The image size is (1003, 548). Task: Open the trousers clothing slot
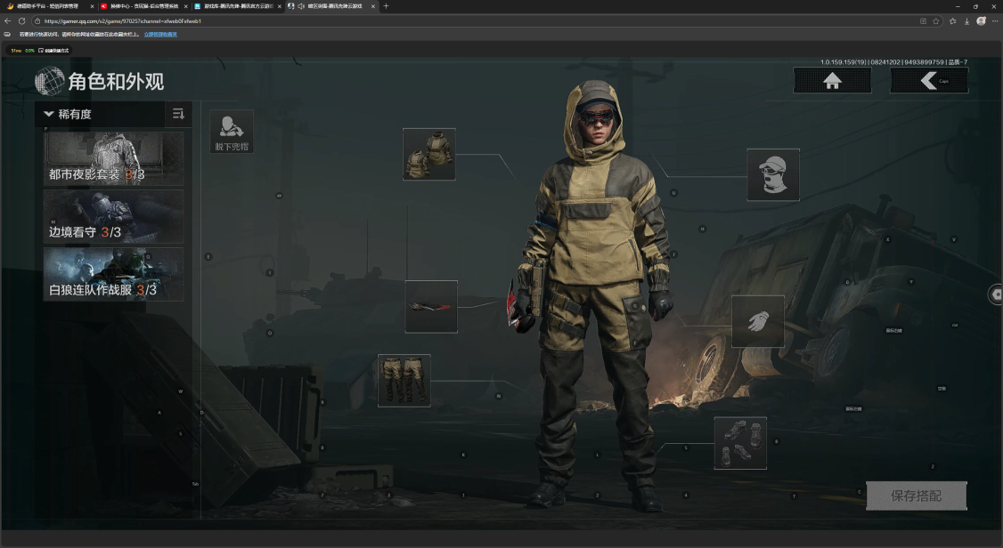click(404, 381)
